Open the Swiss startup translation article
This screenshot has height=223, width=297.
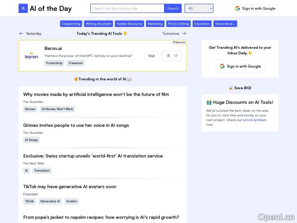coord(93,156)
